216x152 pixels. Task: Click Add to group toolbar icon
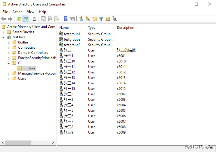click(114, 19)
